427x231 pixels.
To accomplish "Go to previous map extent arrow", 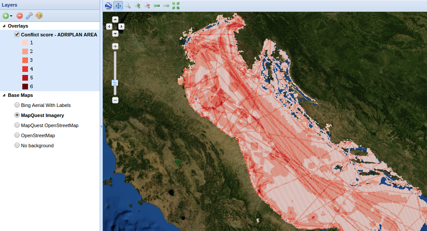I will click(x=157, y=5).
